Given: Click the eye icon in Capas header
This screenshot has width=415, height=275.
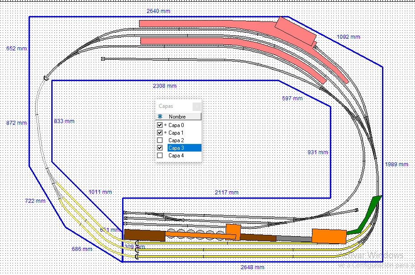Looking at the screenshot, I should coord(160,116).
